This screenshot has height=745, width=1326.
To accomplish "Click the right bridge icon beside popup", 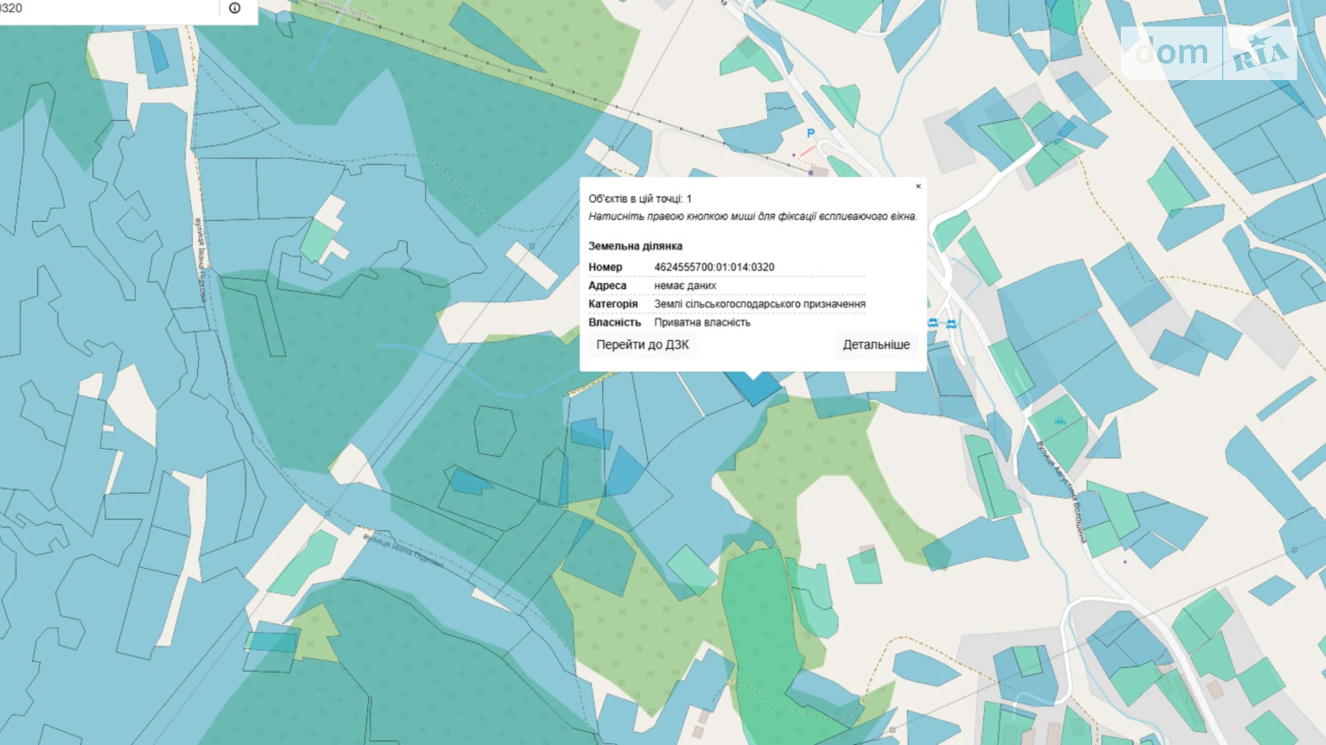I will 951,324.
